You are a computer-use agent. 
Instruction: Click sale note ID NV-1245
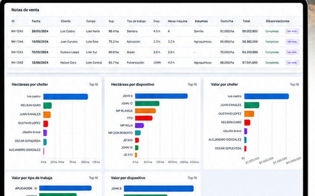click(x=17, y=31)
